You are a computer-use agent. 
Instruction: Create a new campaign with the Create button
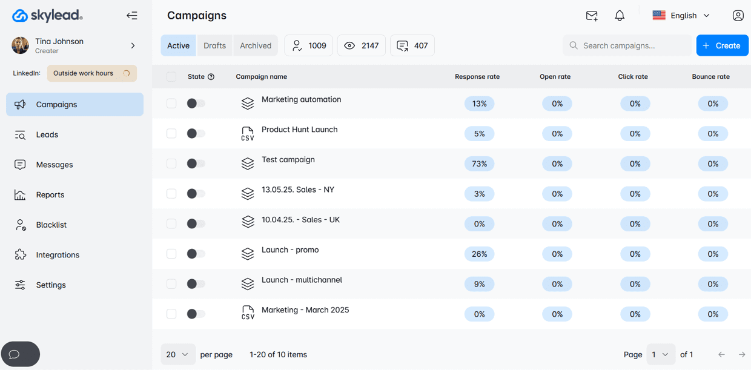[722, 45]
